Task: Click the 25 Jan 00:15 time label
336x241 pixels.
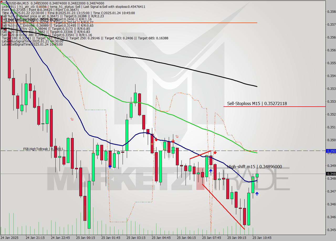Action: (86, 238)
